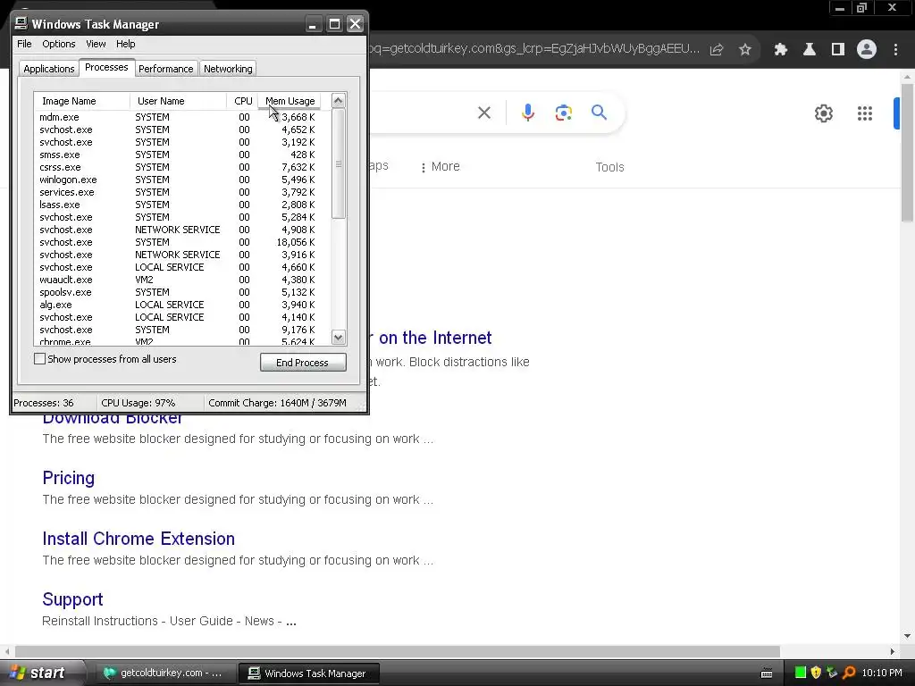The width and height of the screenshot is (915, 686).
Task: Select the svchost.exe row using 18,056 K
Action: [178, 242]
